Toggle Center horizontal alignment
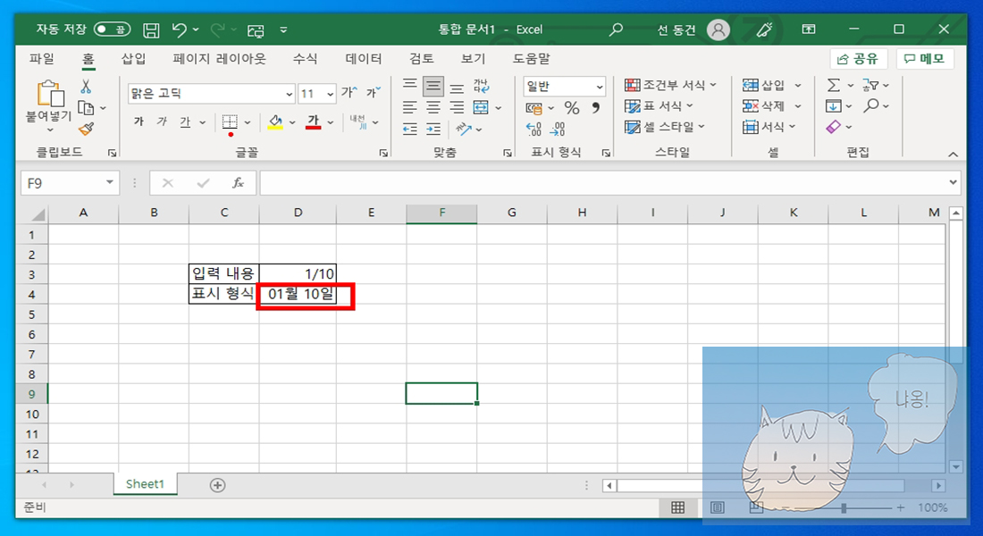 pyautogui.click(x=433, y=108)
